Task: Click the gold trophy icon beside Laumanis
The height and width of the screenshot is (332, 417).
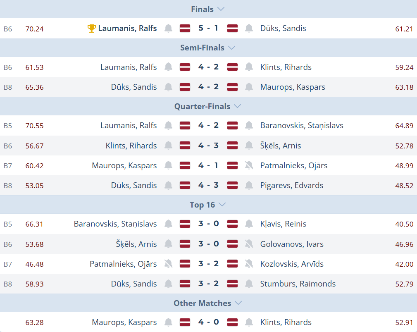Action: [92, 29]
